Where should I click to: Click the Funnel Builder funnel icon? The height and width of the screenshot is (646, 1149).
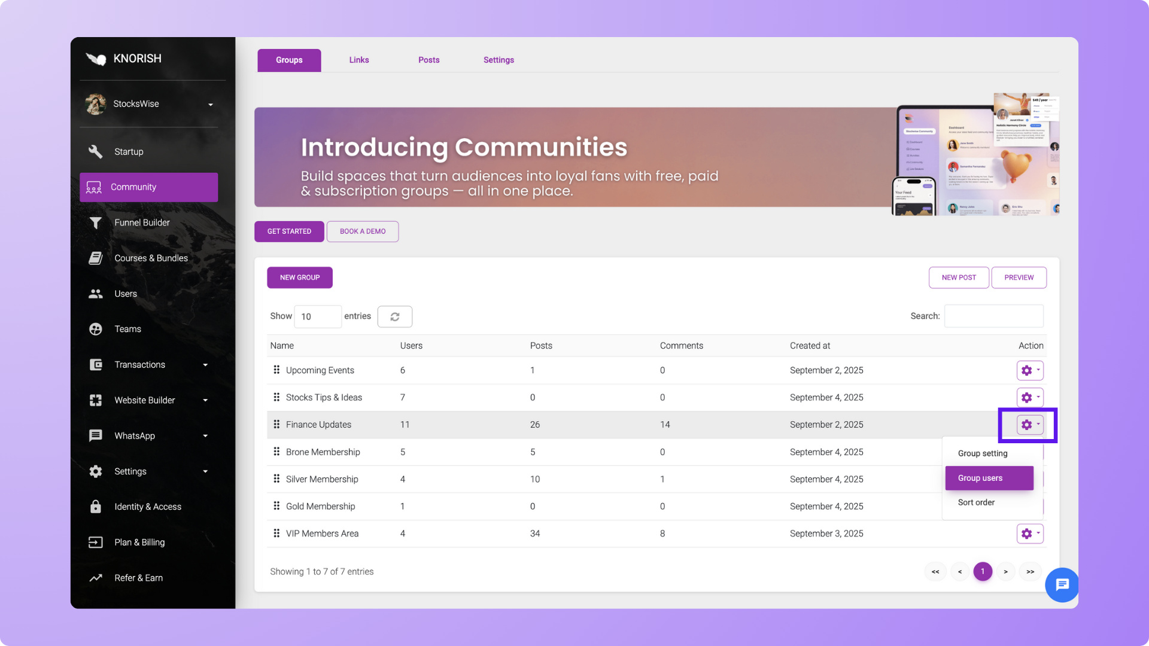click(96, 223)
